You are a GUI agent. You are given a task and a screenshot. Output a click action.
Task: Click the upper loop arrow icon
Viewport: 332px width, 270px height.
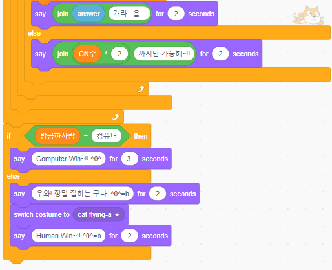pos(140,89)
